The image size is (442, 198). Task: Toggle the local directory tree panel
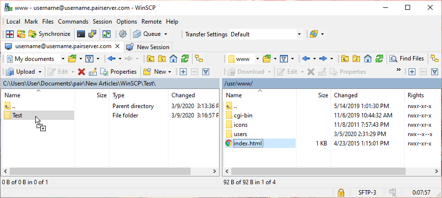point(199,59)
